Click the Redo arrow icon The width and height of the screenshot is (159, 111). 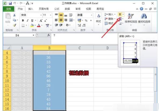[21, 3]
